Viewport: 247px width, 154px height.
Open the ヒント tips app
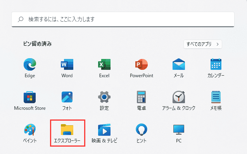pos(142,133)
